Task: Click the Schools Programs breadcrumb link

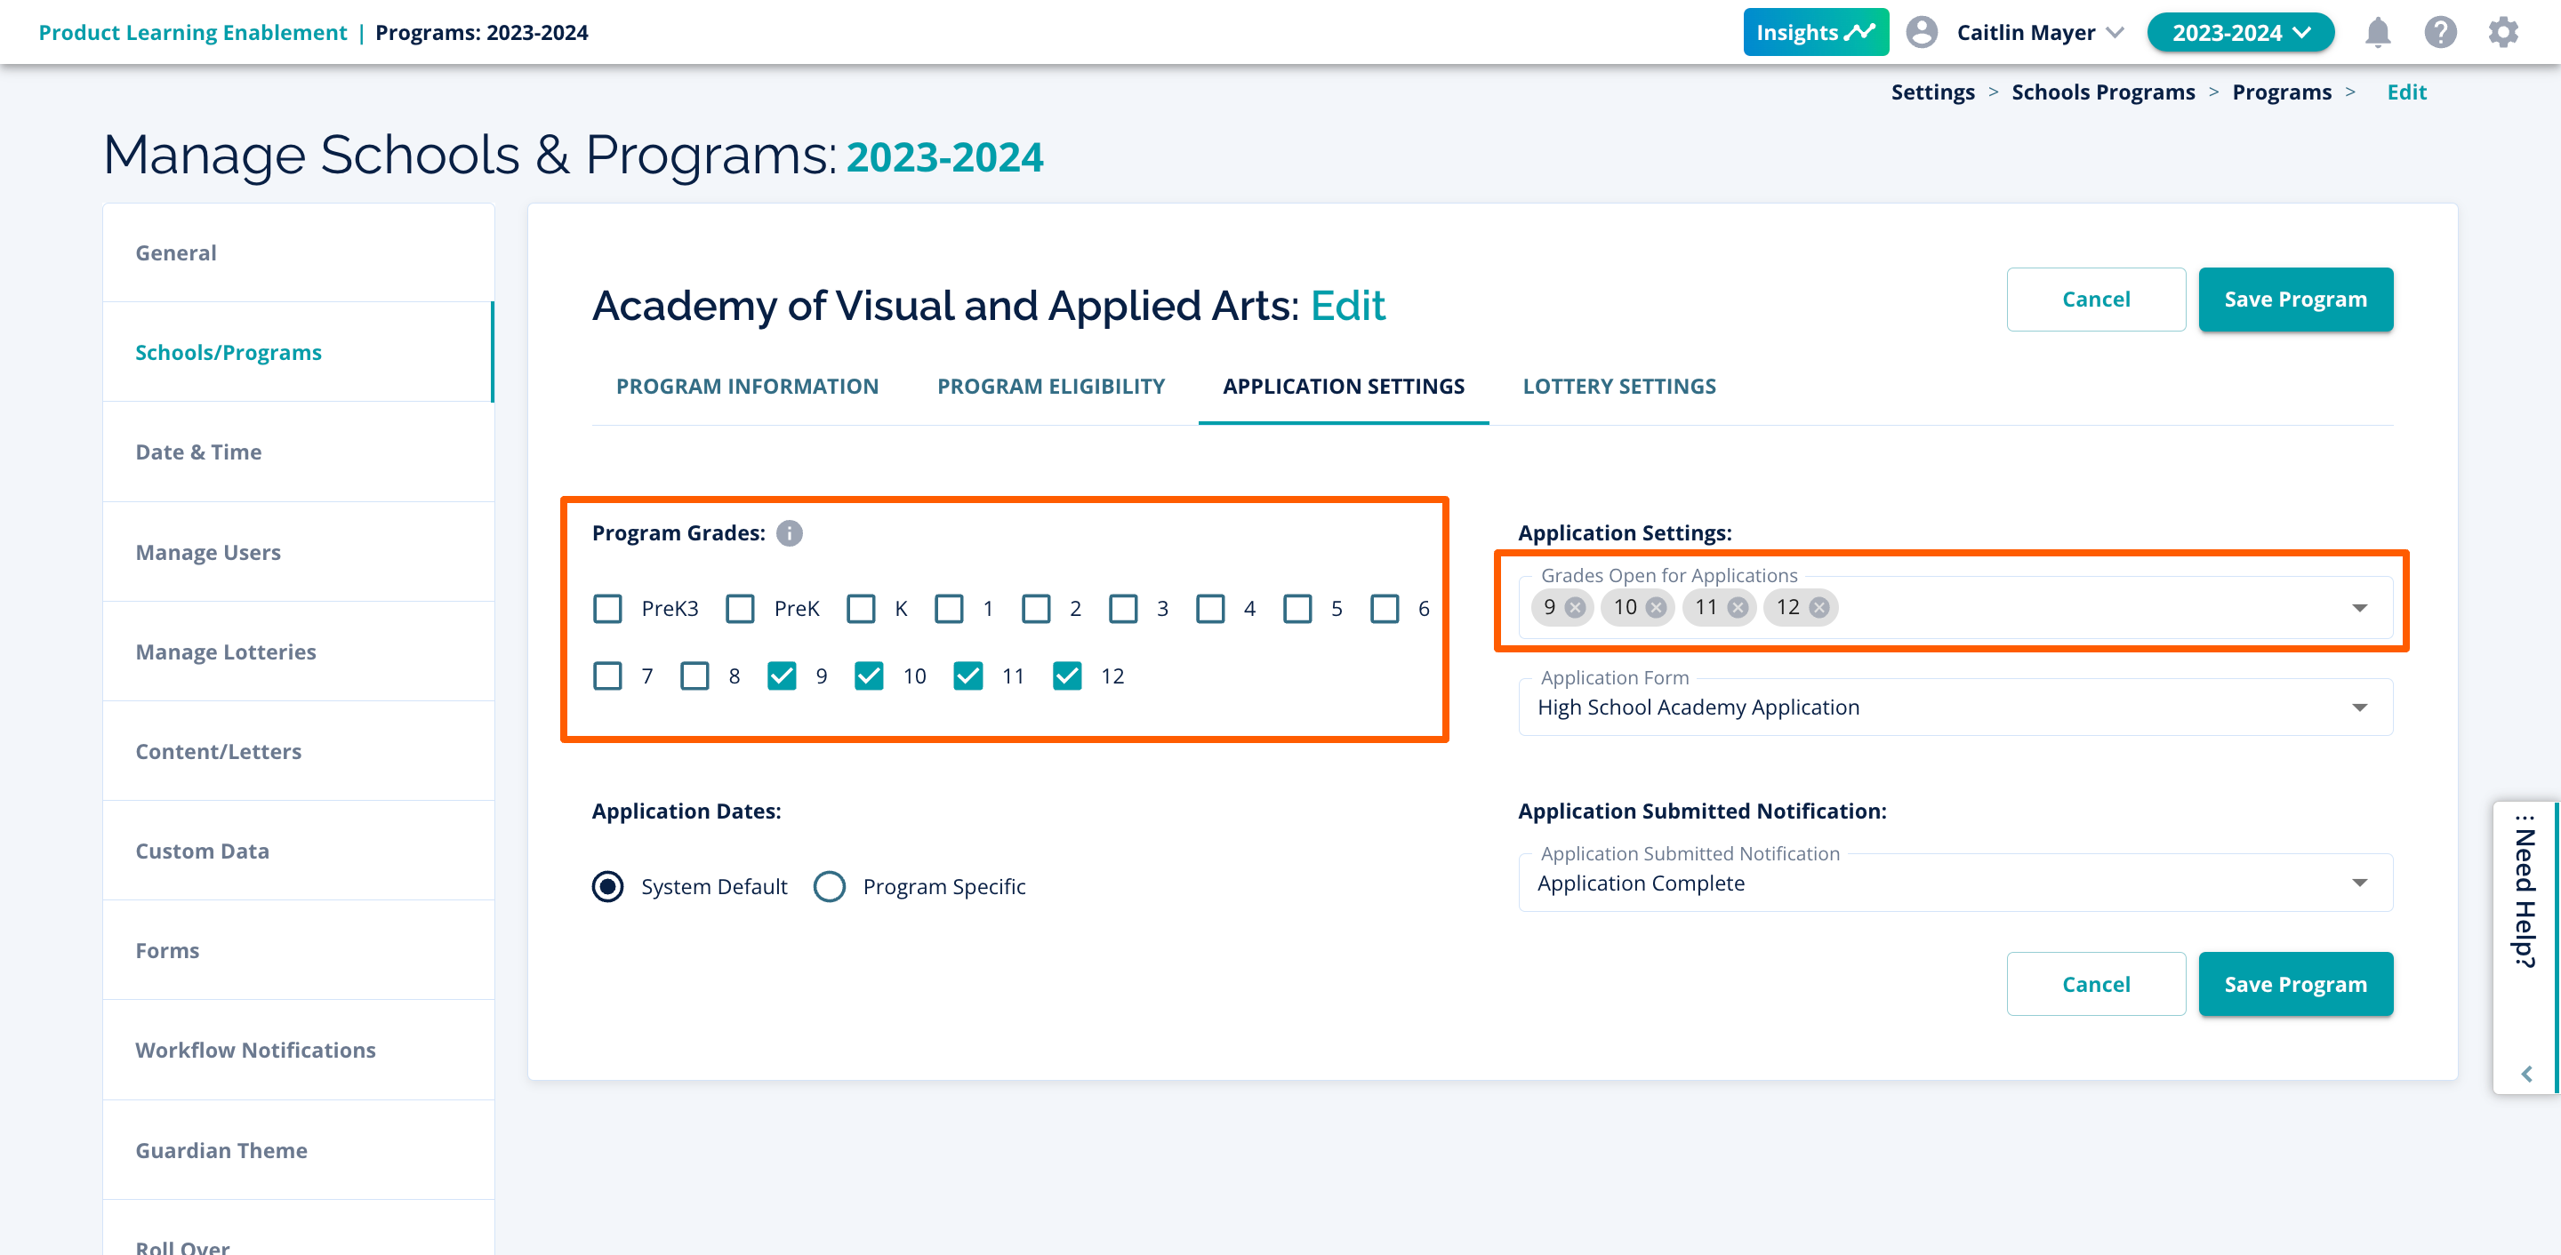Action: 2103,92
